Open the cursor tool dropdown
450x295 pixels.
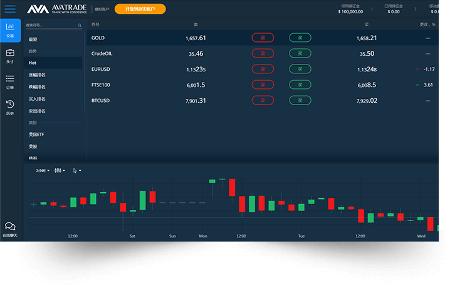click(77, 170)
